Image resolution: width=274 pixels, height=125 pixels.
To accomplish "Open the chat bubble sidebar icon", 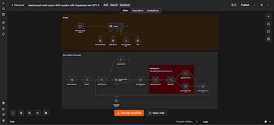I will (x=3, y=34).
